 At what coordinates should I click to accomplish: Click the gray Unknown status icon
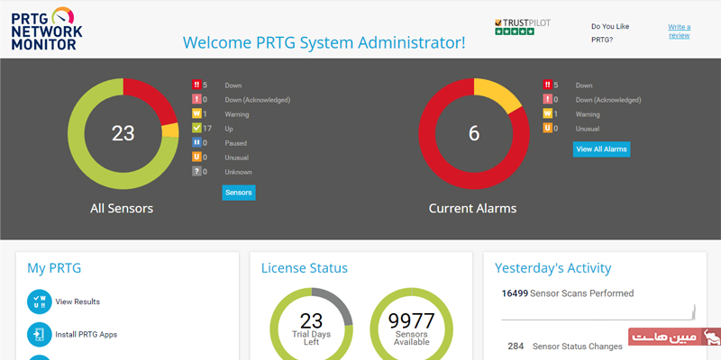197,172
